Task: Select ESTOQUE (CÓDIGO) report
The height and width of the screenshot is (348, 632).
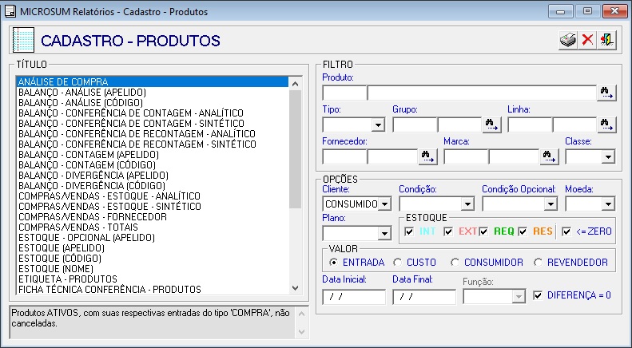Action: pyautogui.click(x=153, y=259)
